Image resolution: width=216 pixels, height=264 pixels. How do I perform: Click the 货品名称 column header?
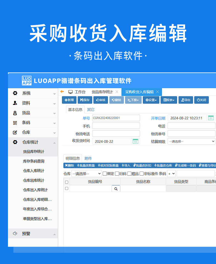click(143, 182)
